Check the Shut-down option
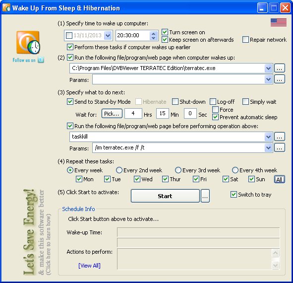 click(175, 102)
